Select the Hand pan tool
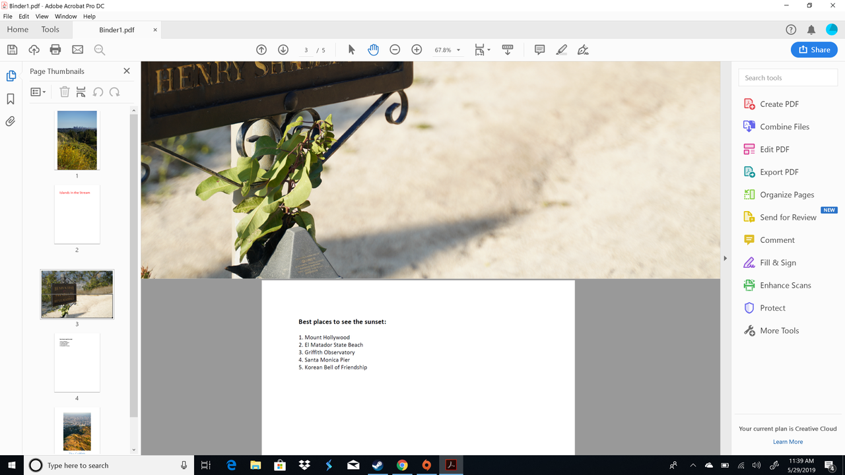The width and height of the screenshot is (845, 475). pos(373,49)
